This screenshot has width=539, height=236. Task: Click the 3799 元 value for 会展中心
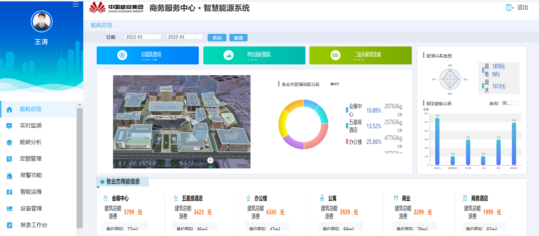coord(133,212)
